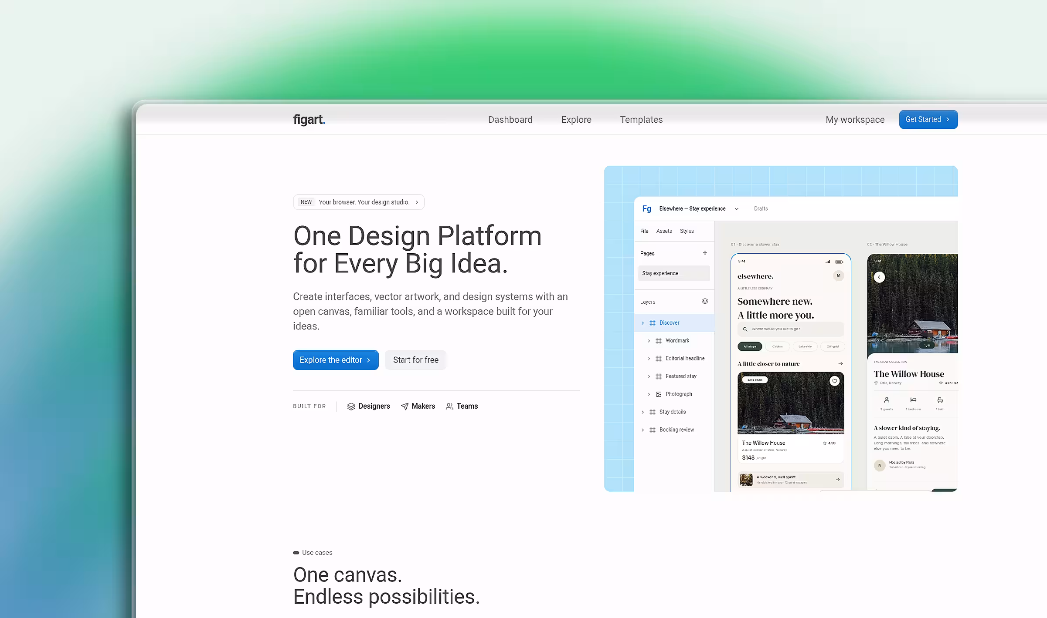The height and width of the screenshot is (618, 1047).
Task: Add a new page with the plus icon
Action: (x=705, y=253)
